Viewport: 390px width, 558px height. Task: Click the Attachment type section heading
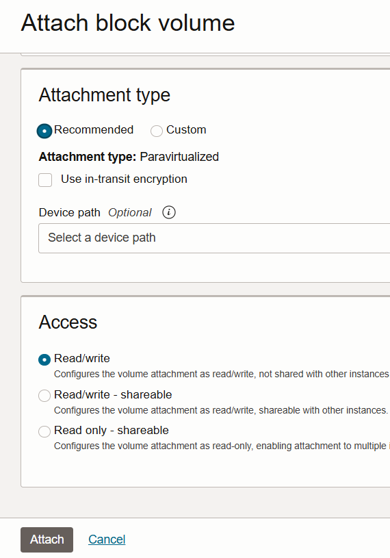click(x=105, y=95)
